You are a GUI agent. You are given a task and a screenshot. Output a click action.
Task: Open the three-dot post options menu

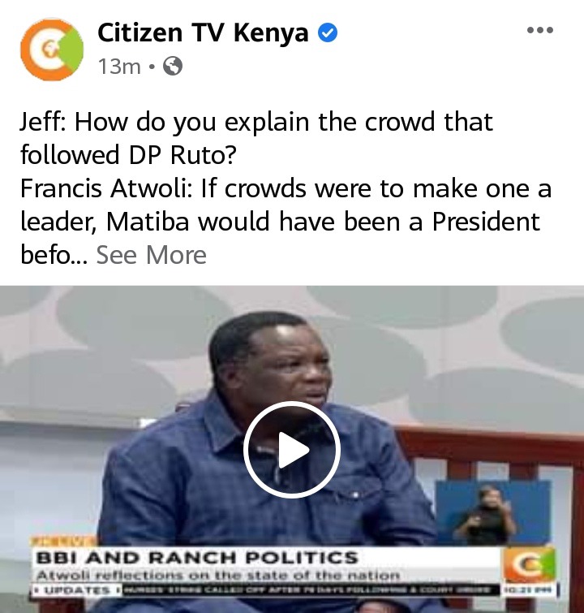(540, 30)
